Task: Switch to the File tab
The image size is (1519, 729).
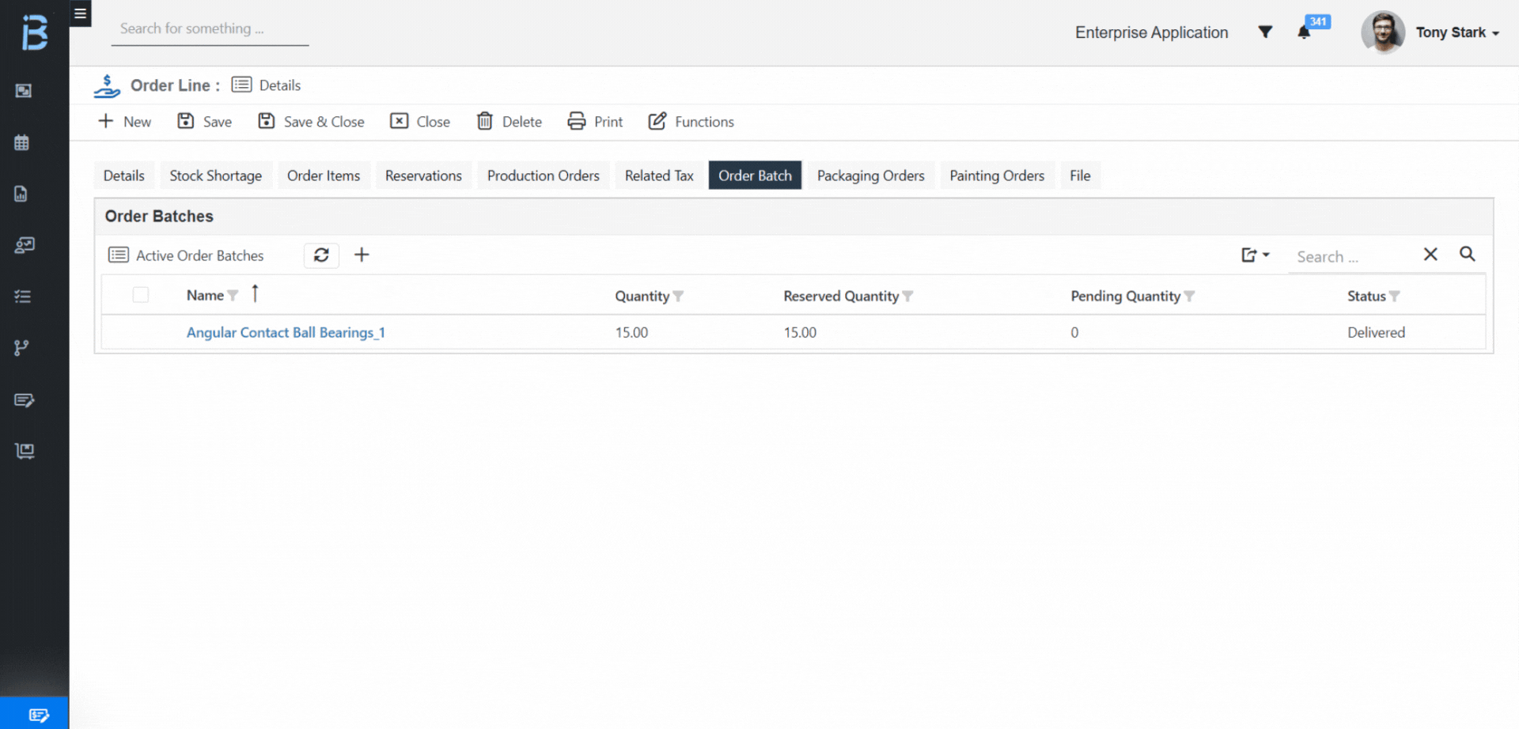Action: point(1080,176)
